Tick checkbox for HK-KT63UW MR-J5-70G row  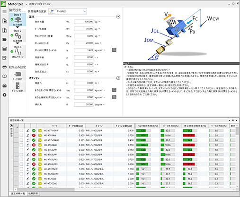21,150
